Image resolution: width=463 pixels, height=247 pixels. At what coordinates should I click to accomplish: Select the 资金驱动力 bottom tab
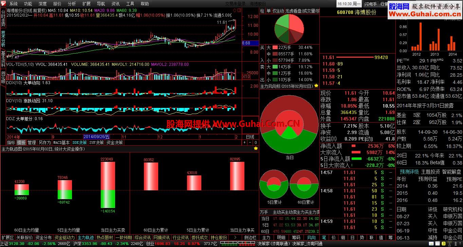click(x=65, y=237)
